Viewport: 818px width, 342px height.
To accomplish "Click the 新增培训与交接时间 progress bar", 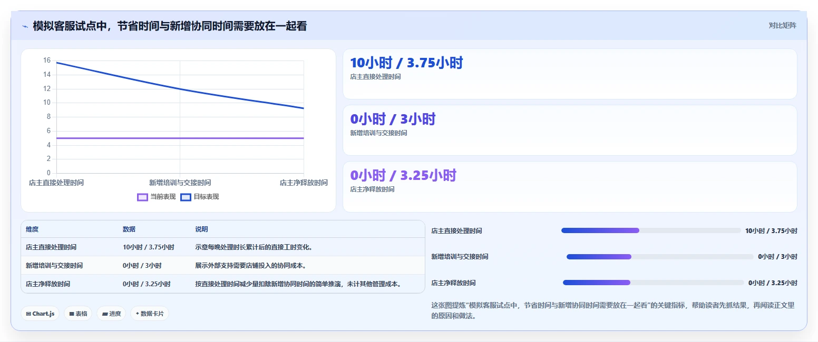I will tap(660, 257).
